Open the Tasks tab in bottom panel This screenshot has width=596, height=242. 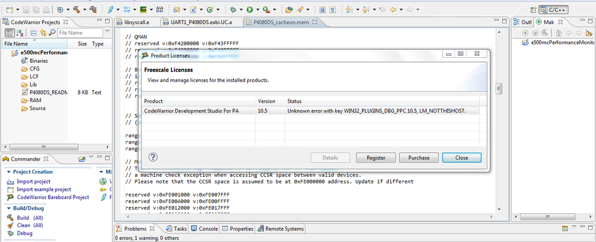[177, 229]
